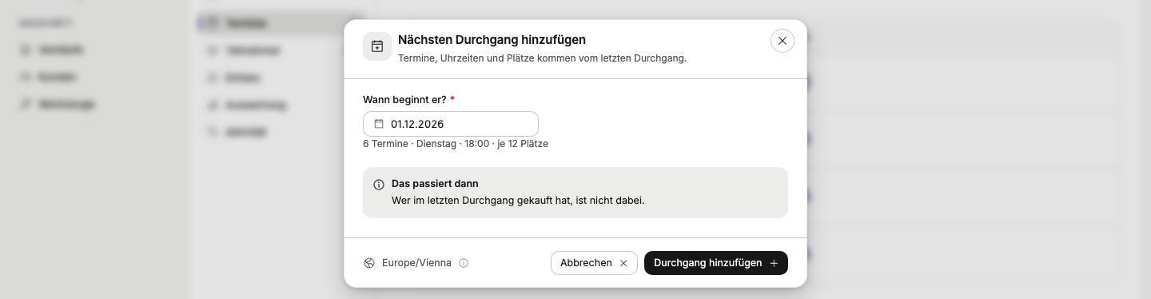Click the info icon in the 'Das passiert dann' box

point(379,185)
